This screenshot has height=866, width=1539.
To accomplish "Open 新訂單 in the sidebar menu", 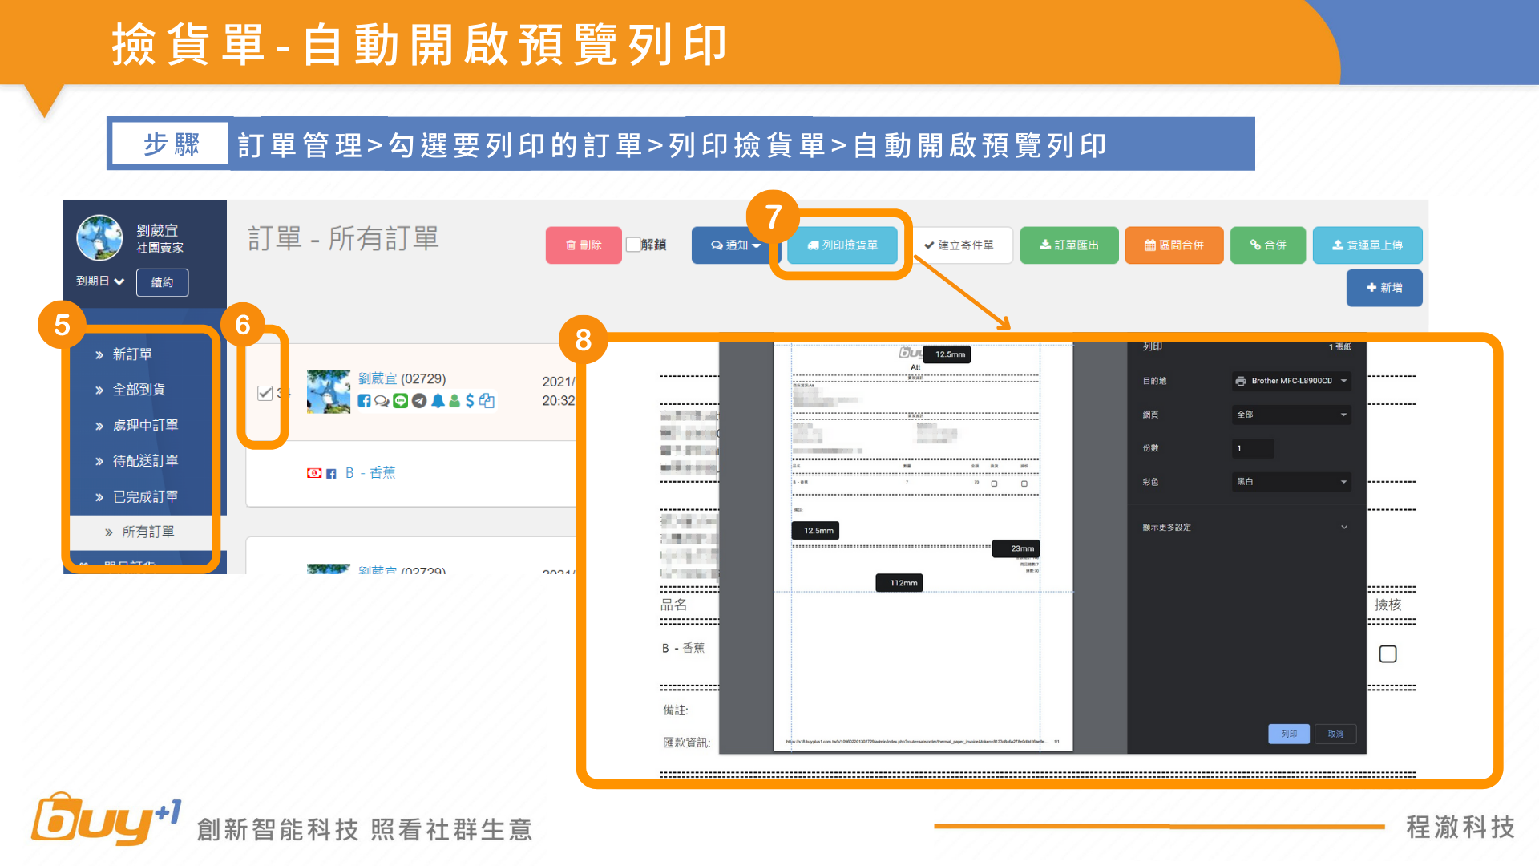I will (132, 354).
